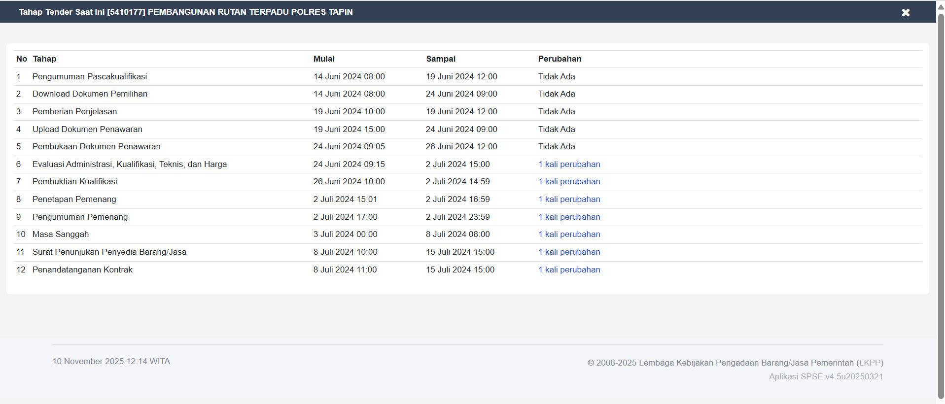This screenshot has height=404, width=945.
Task: Click the Sampai column header
Action: [441, 59]
